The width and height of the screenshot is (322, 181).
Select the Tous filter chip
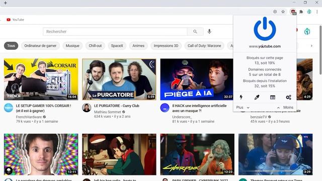coord(11,46)
